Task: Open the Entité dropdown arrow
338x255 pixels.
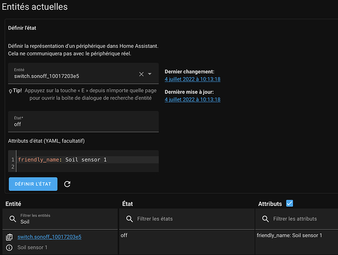Action: [150, 74]
